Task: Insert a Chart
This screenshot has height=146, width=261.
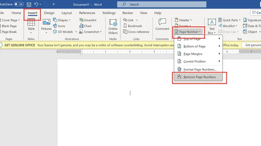Action: click(85, 26)
